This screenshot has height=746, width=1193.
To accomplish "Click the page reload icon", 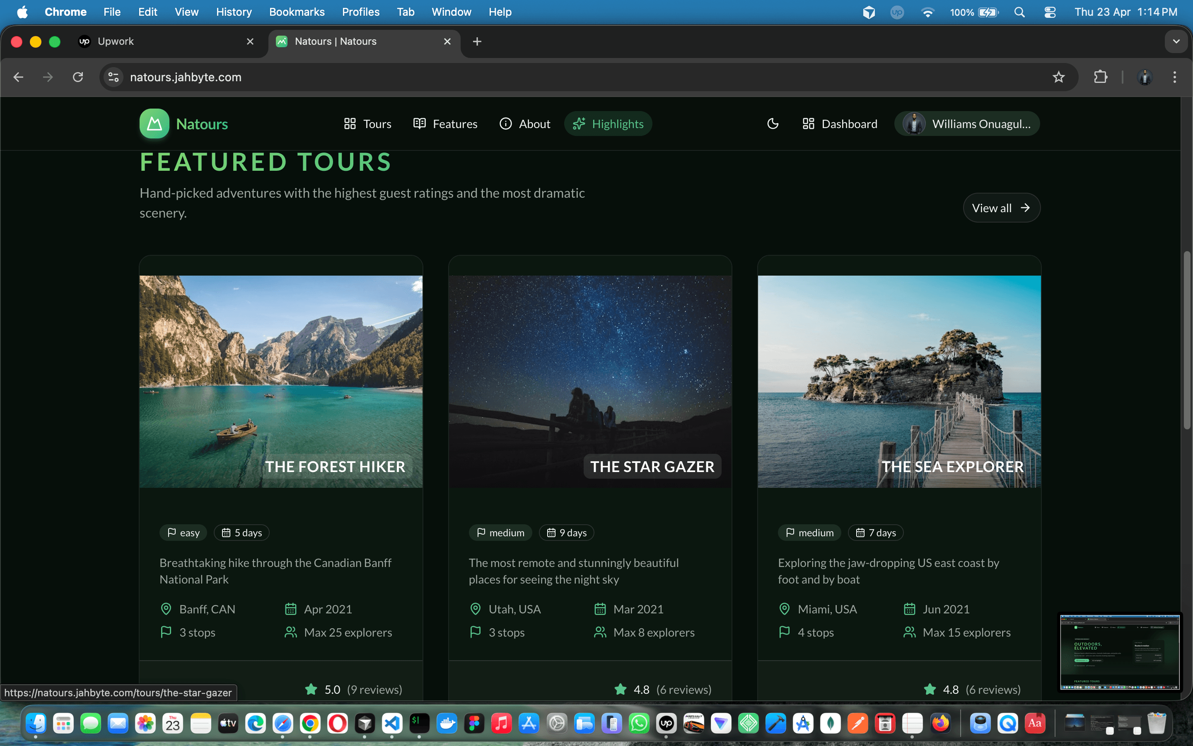I will (78, 77).
